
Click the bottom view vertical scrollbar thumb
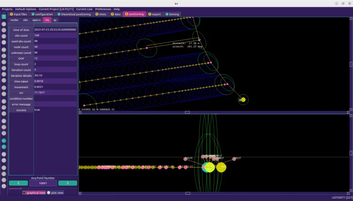[x=351, y=153]
